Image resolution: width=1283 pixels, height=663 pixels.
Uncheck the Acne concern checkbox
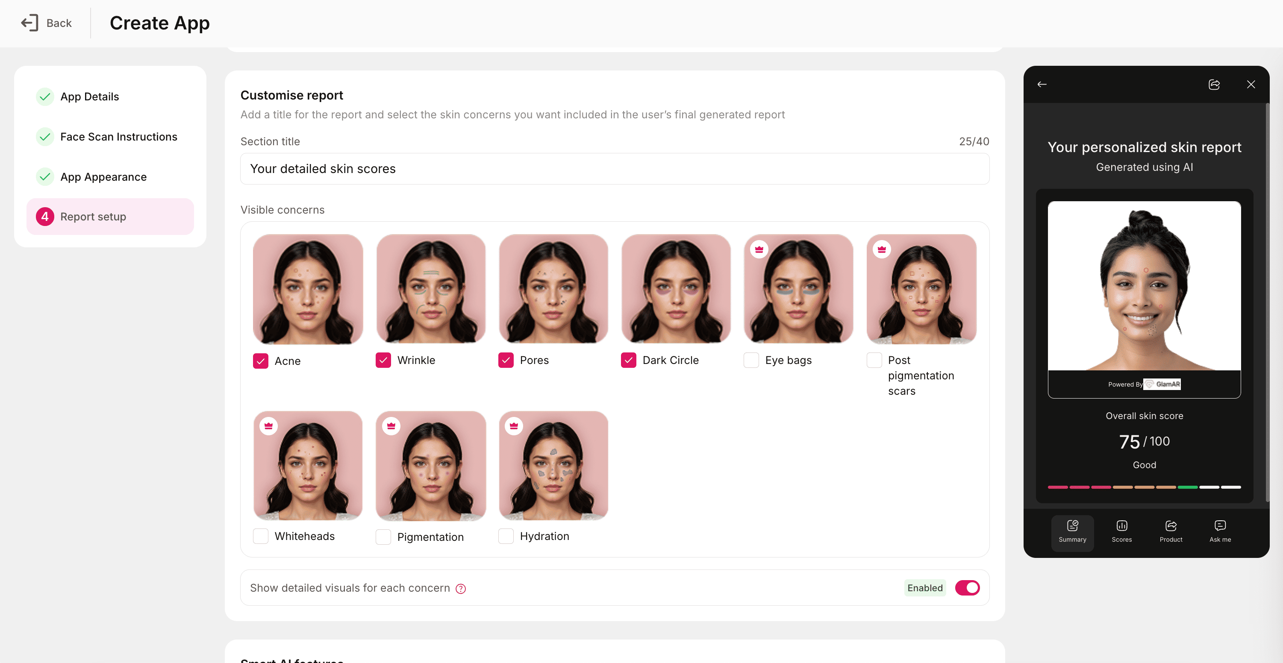260,361
